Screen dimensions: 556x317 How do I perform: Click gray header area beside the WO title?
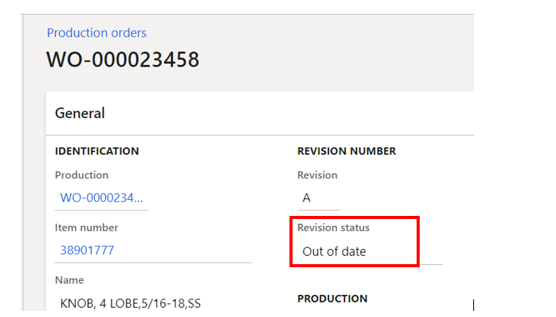(x=337, y=60)
